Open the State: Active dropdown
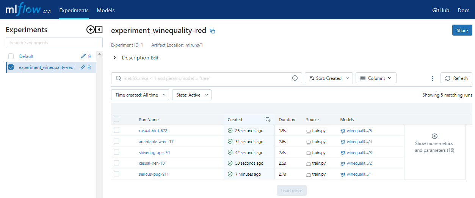 pyautogui.click(x=191, y=95)
